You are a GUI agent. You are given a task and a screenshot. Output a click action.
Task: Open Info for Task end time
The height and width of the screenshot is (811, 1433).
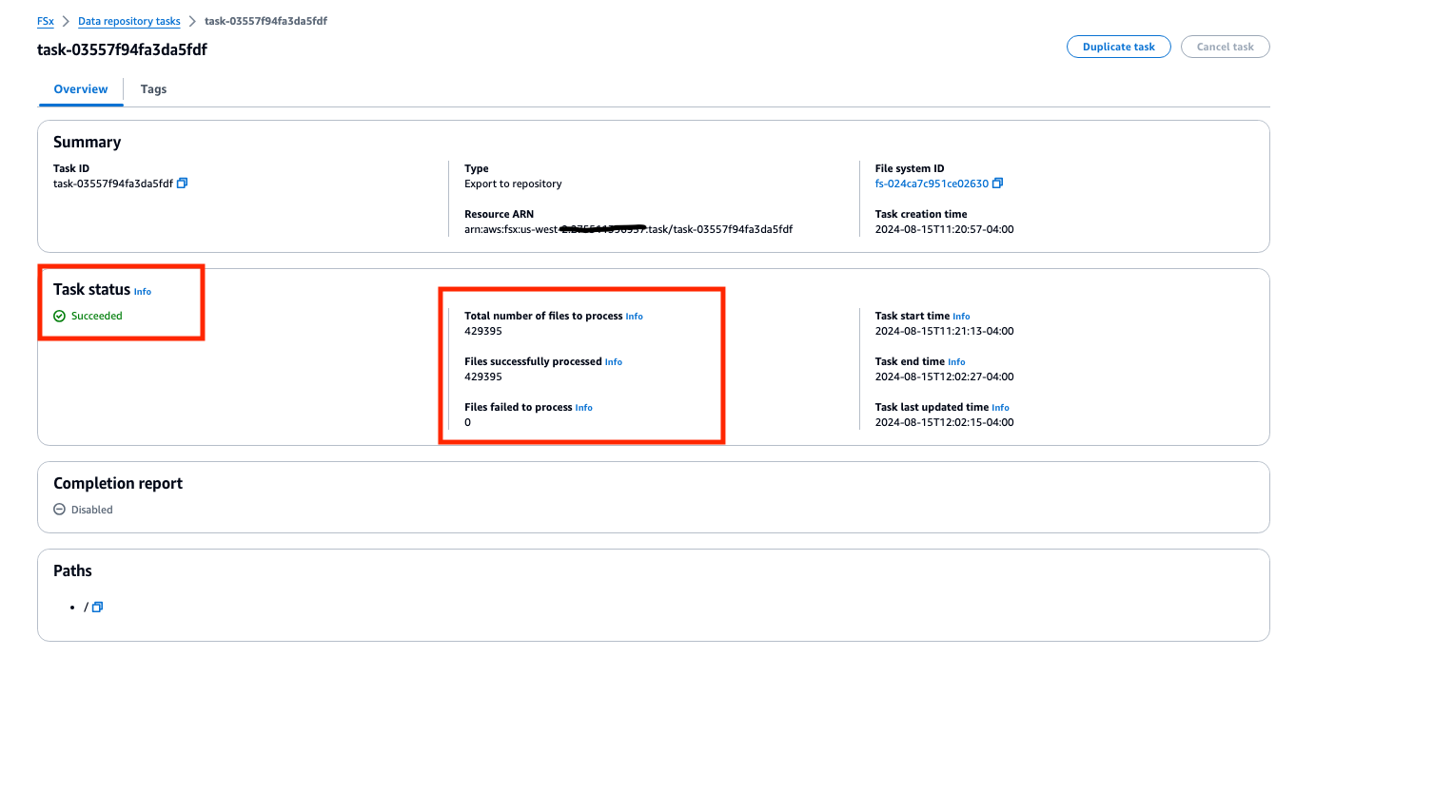[x=956, y=362]
